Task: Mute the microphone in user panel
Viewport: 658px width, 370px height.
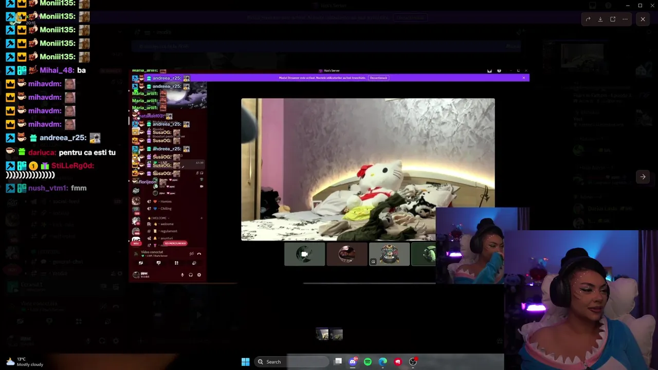Action: pos(182,275)
